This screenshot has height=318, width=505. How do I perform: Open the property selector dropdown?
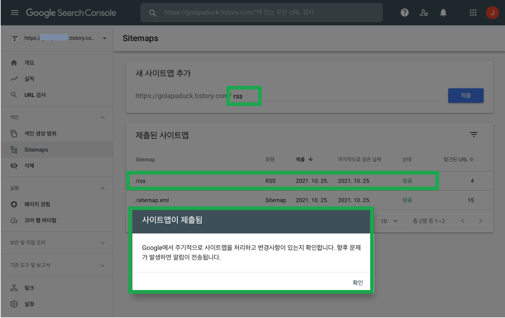pyautogui.click(x=104, y=38)
